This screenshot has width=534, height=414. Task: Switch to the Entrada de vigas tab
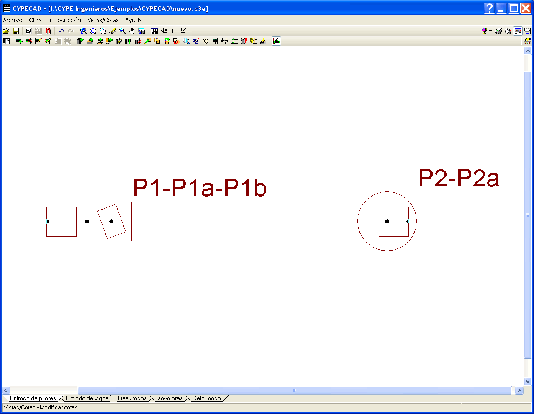click(x=87, y=398)
